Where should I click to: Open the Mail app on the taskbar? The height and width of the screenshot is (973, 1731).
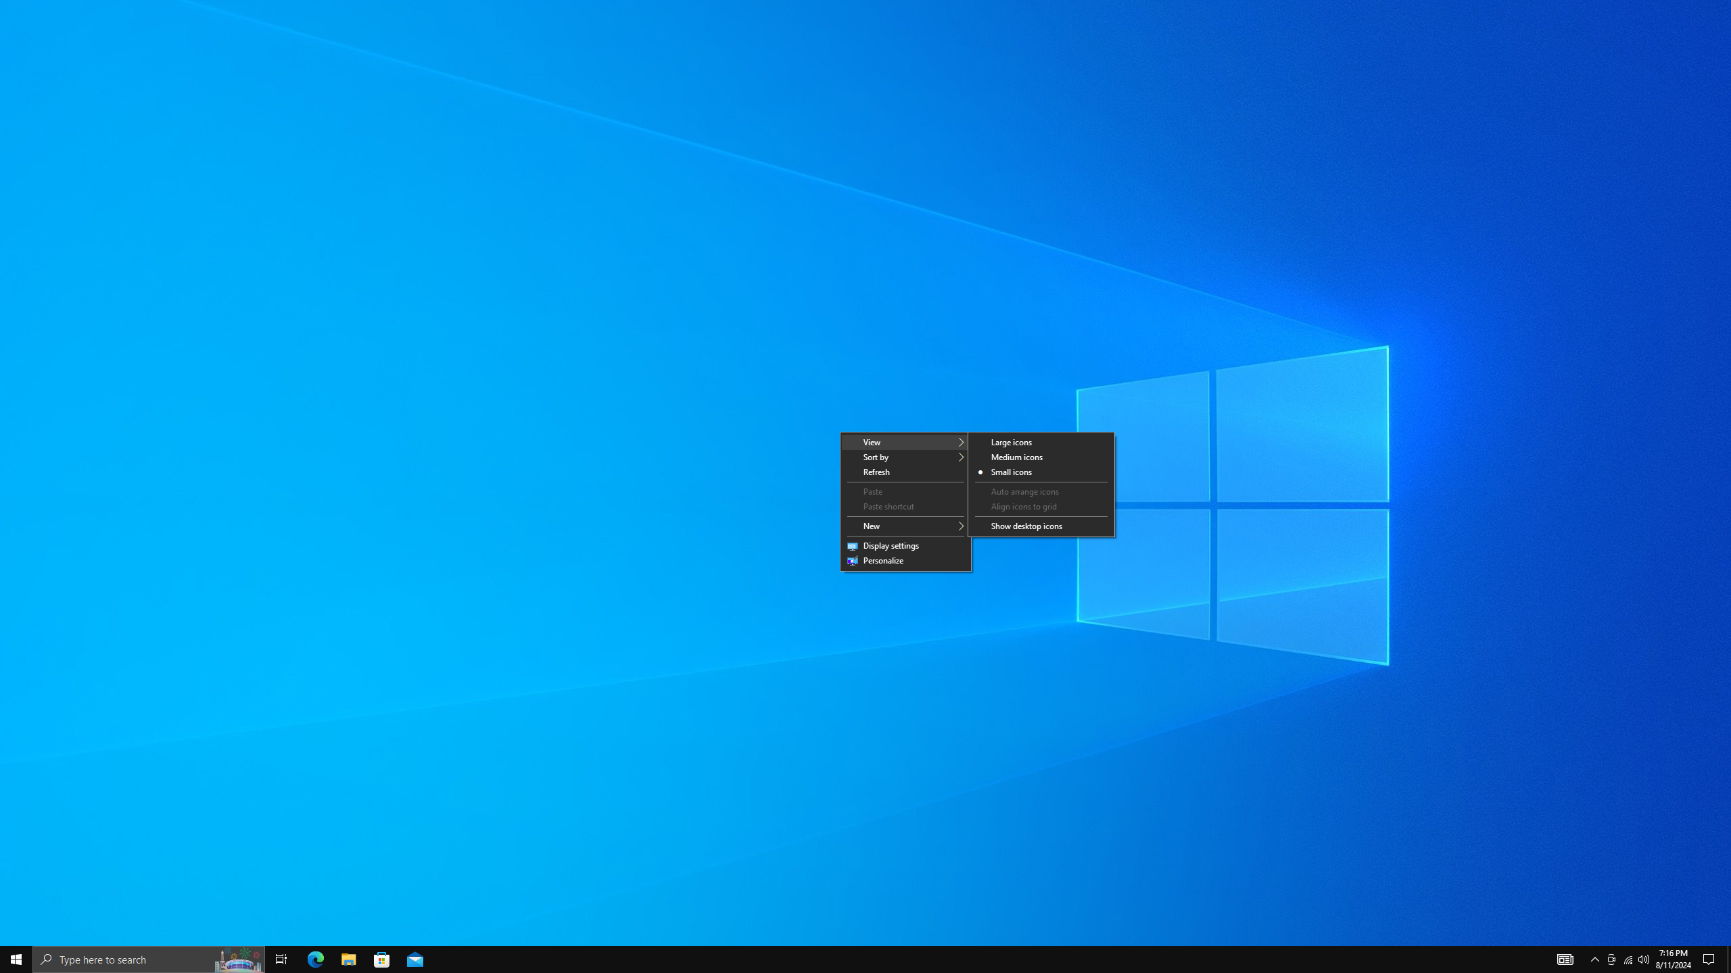pyautogui.click(x=415, y=959)
